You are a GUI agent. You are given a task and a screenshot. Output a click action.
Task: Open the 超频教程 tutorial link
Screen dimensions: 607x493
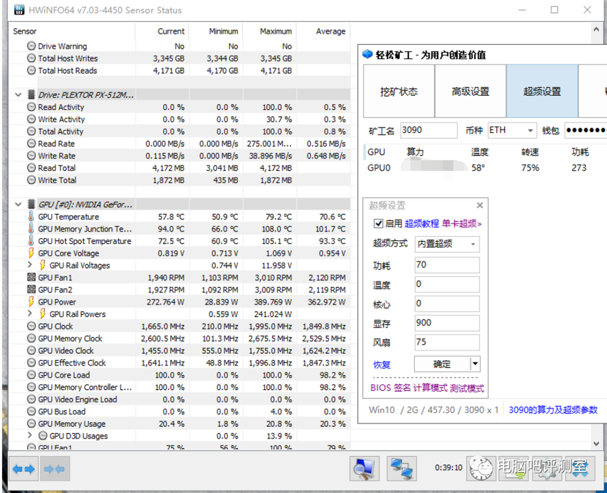(422, 224)
